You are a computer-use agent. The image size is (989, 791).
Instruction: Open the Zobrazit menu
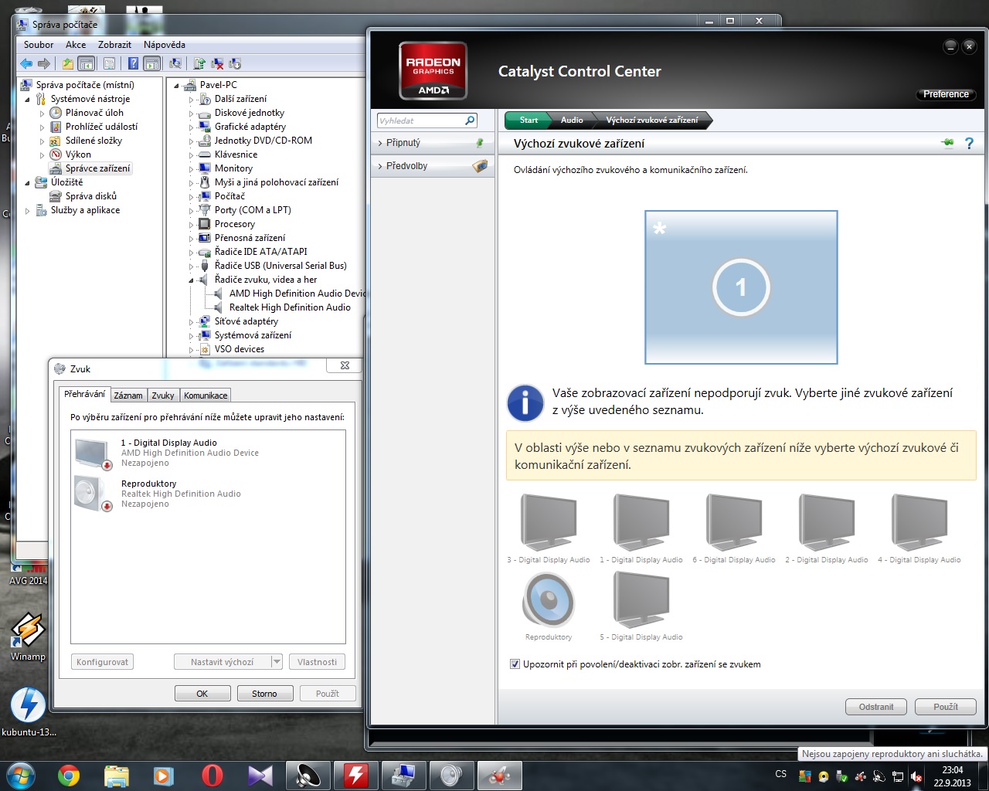click(114, 45)
